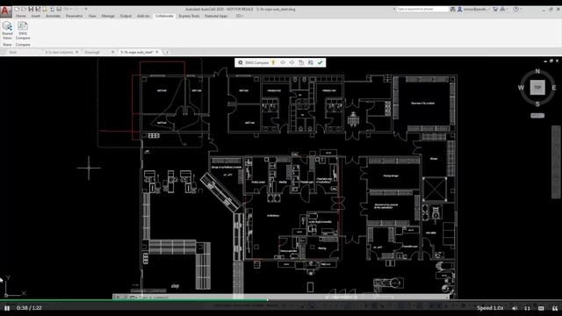Click the E compass direction on the ViewCube

click(554, 88)
